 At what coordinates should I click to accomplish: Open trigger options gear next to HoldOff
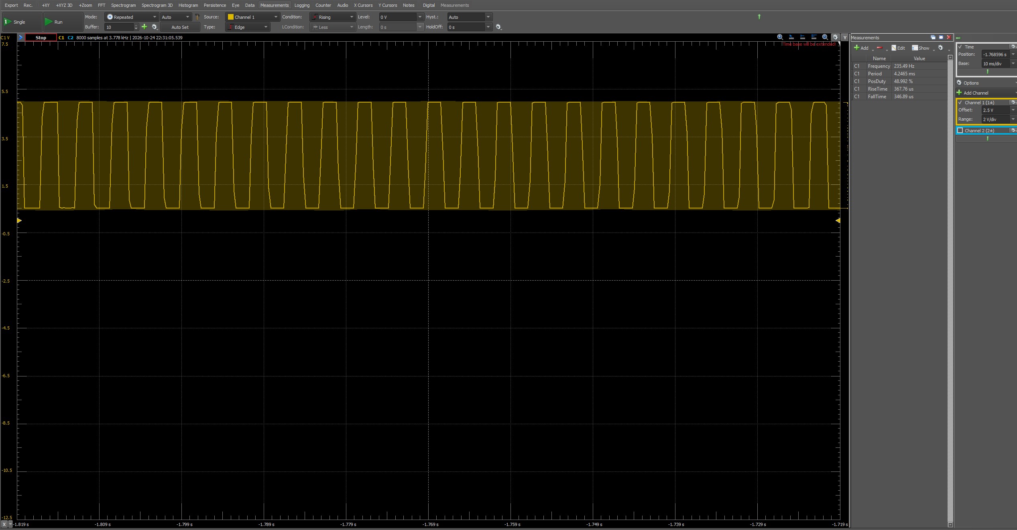498,27
